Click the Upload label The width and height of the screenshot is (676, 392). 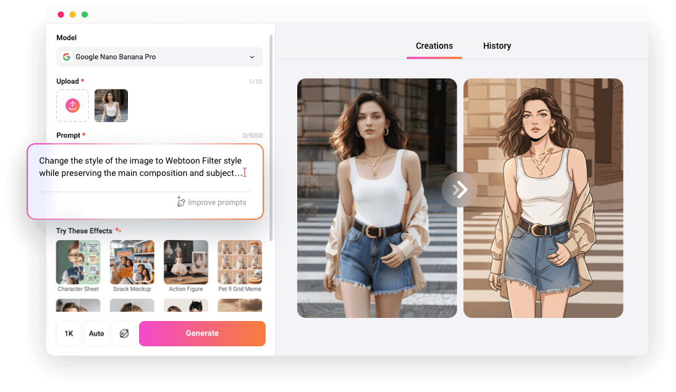click(68, 81)
